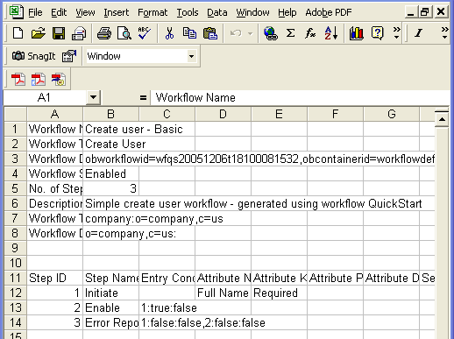Open a file with the Open folder icon
Screen dimensions: 454x339
39,33
